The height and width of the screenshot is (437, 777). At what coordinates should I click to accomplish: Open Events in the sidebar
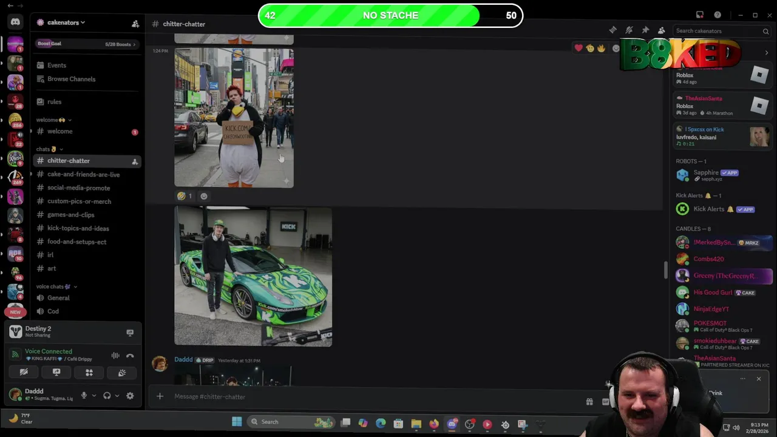pos(56,66)
